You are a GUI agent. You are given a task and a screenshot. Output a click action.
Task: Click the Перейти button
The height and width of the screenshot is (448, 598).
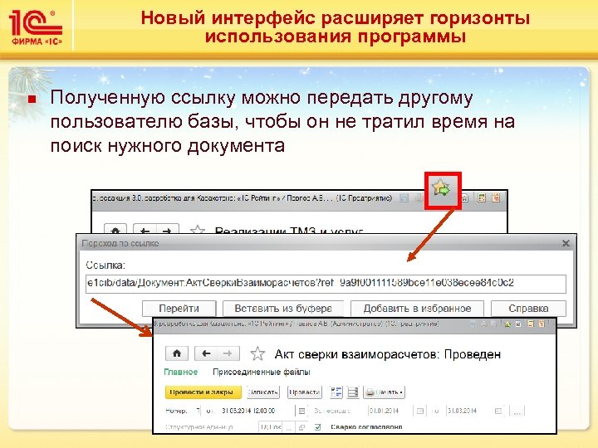click(179, 308)
